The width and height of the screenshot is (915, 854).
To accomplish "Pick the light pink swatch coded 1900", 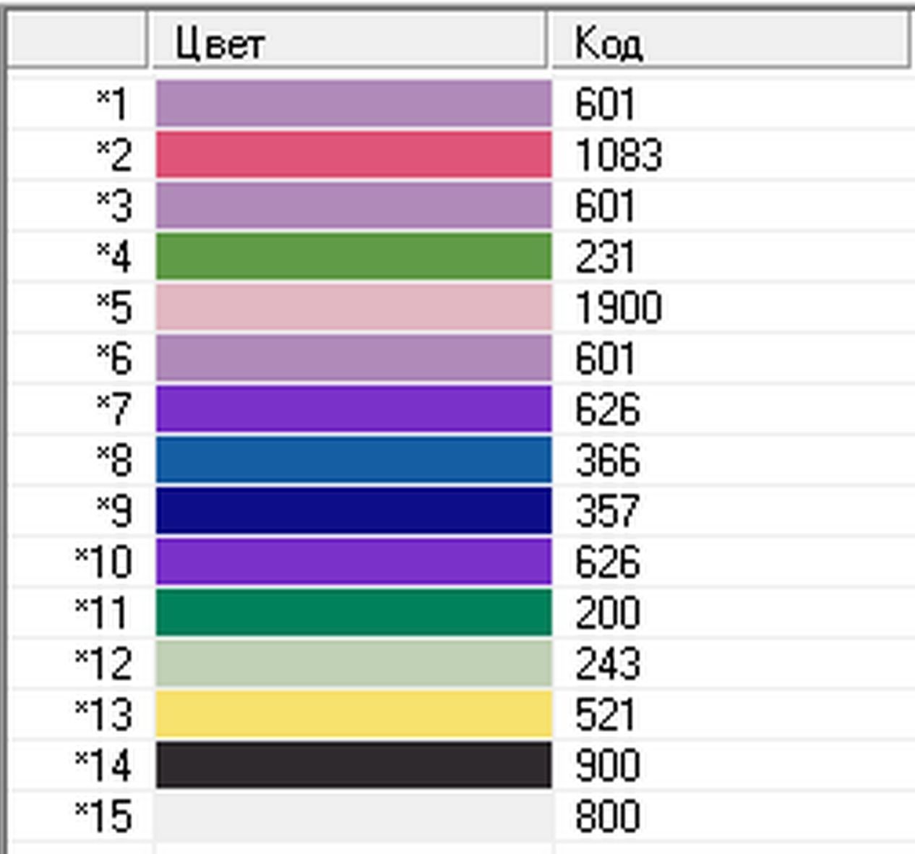I will (353, 307).
